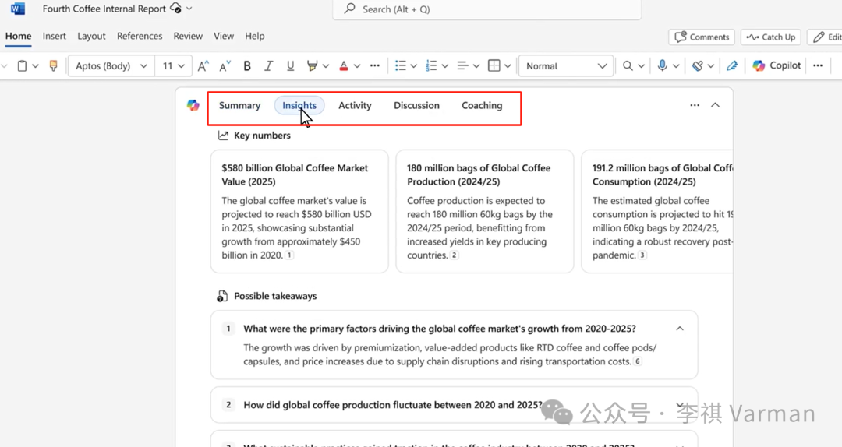Increase font size with grow icon
The width and height of the screenshot is (842, 447).
203,66
